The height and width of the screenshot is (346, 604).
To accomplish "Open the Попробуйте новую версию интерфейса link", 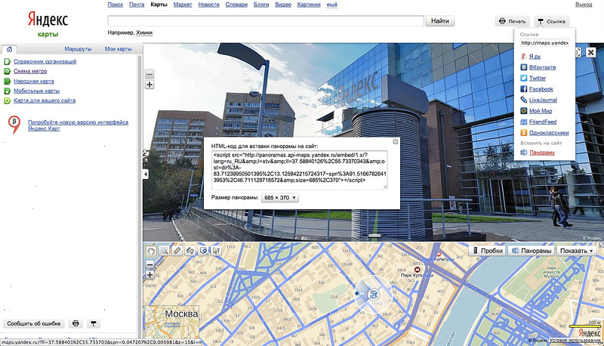I will (x=78, y=125).
